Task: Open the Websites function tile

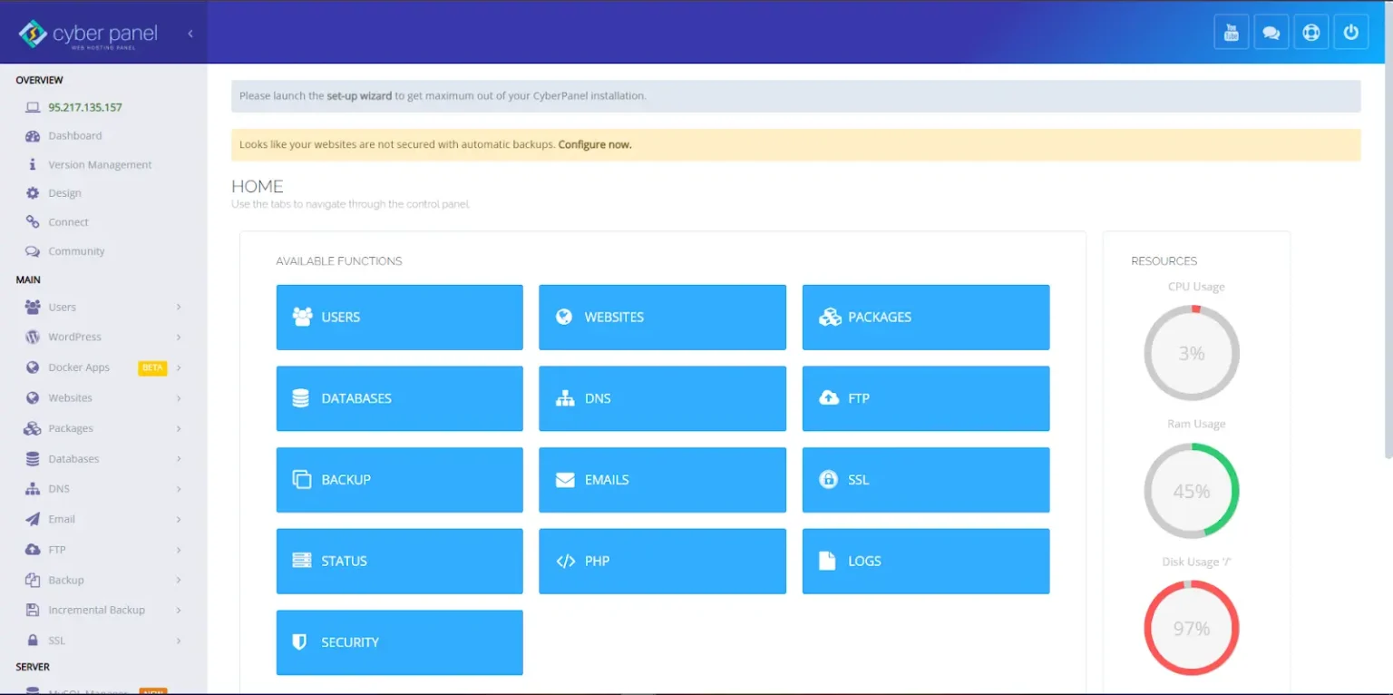Action: 662,318
